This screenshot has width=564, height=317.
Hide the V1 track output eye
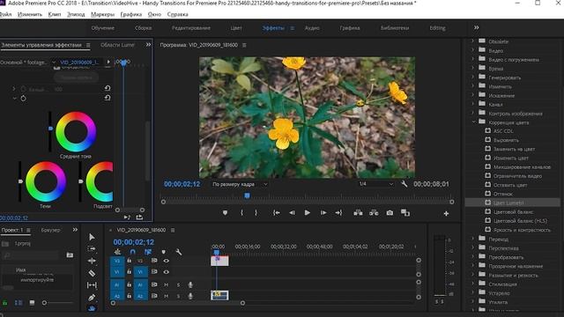(x=167, y=272)
